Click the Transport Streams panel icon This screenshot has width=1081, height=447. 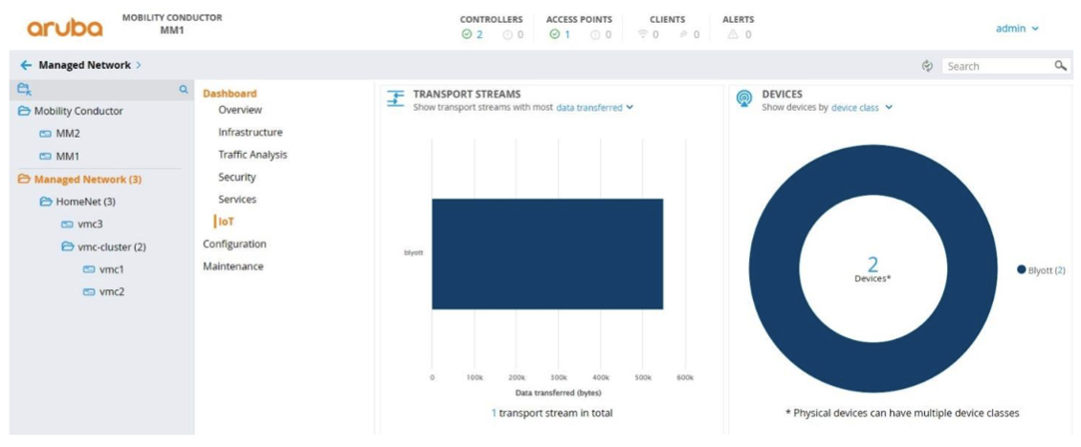(395, 99)
